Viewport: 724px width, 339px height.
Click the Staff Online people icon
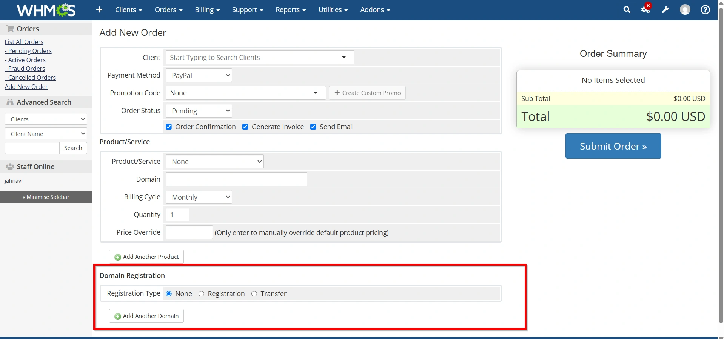pos(10,166)
